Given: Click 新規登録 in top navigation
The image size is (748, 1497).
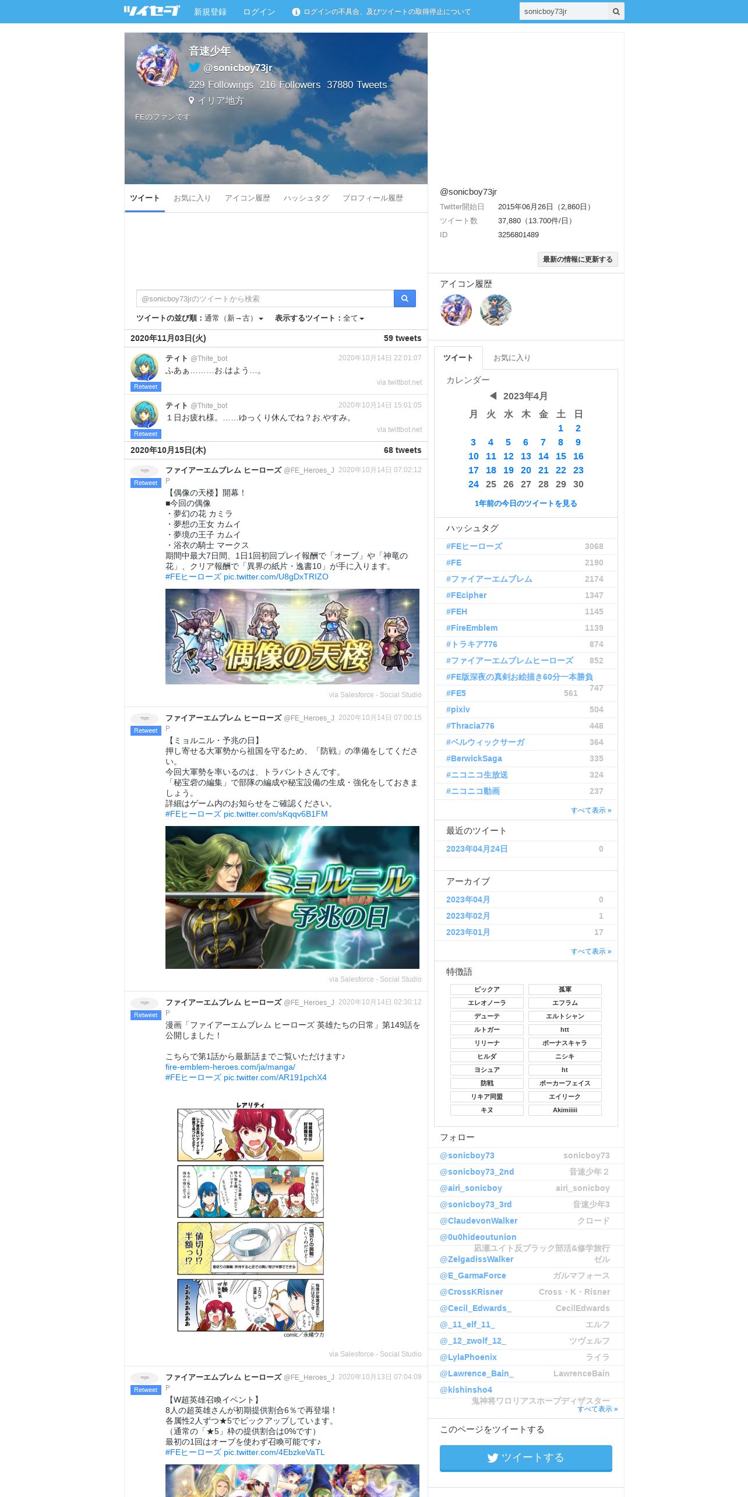Looking at the screenshot, I should [210, 12].
